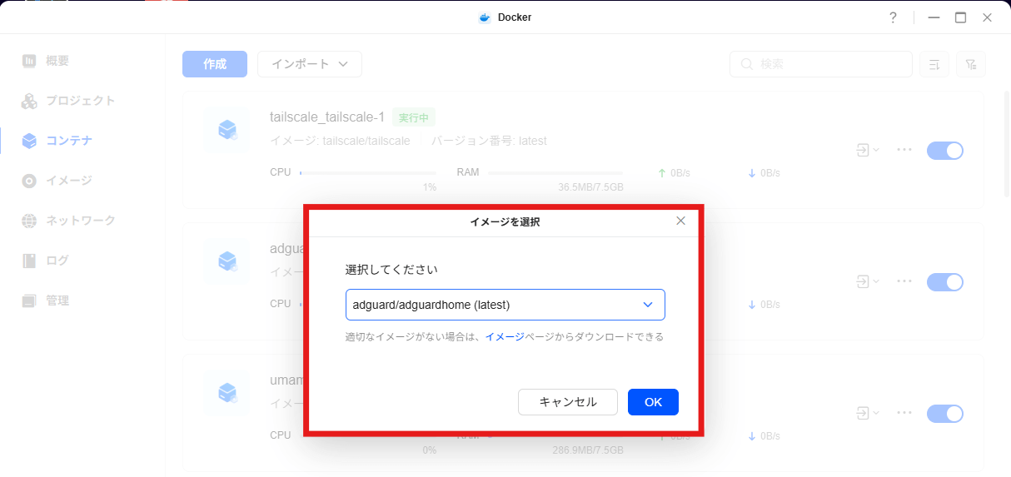Open terminal dropdown for third container
The image size is (1011, 477).
[868, 413]
